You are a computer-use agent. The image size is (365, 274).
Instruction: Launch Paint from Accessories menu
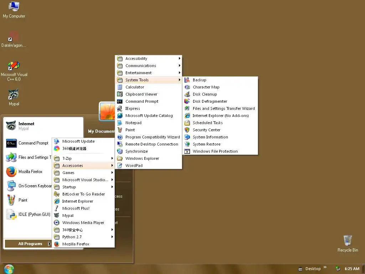click(149, 130)
